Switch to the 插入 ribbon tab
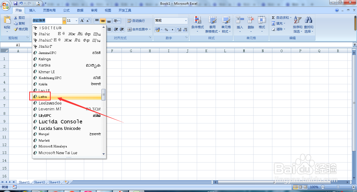The height and width of the screenshot is (192, 357). click(32, 10)
